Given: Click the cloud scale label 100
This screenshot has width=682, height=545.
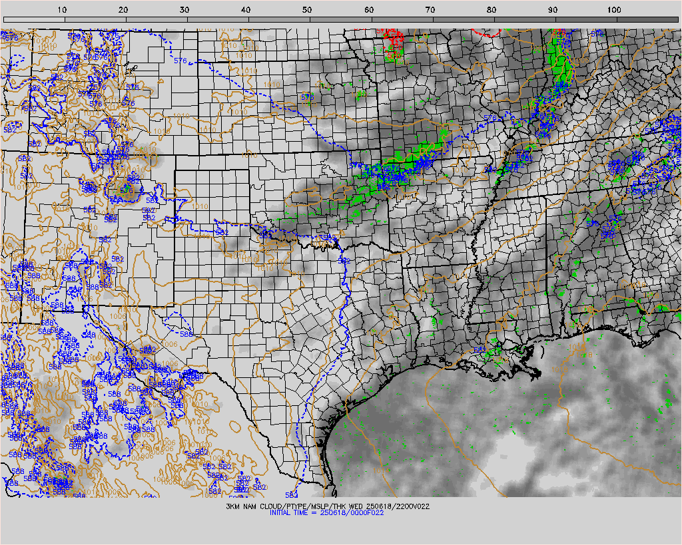Looking at the screenshot, I should (x=613, y=9).
